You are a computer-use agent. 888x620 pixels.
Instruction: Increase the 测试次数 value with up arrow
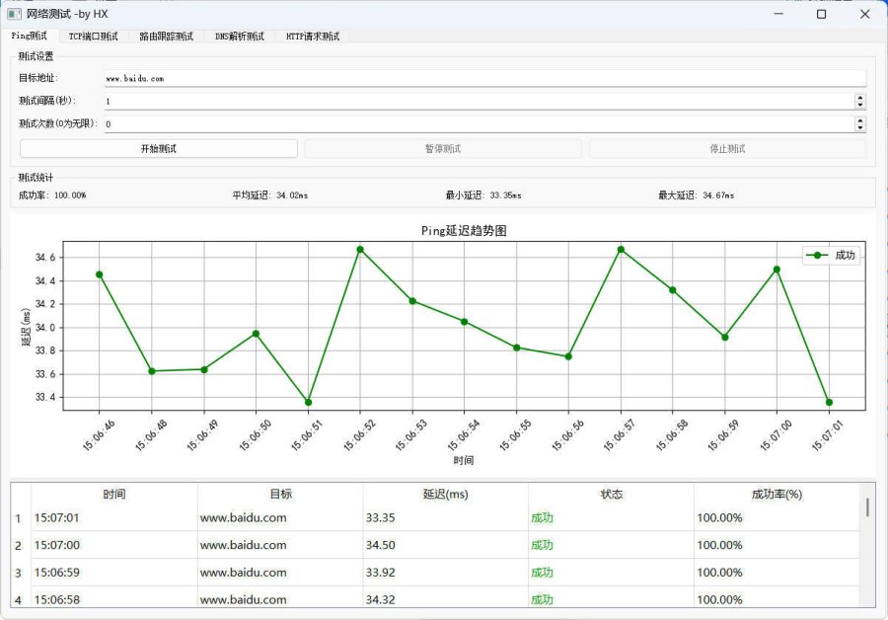[859, 120]
